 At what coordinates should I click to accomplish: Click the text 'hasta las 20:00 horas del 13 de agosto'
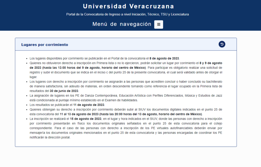(x=128, y=114)
